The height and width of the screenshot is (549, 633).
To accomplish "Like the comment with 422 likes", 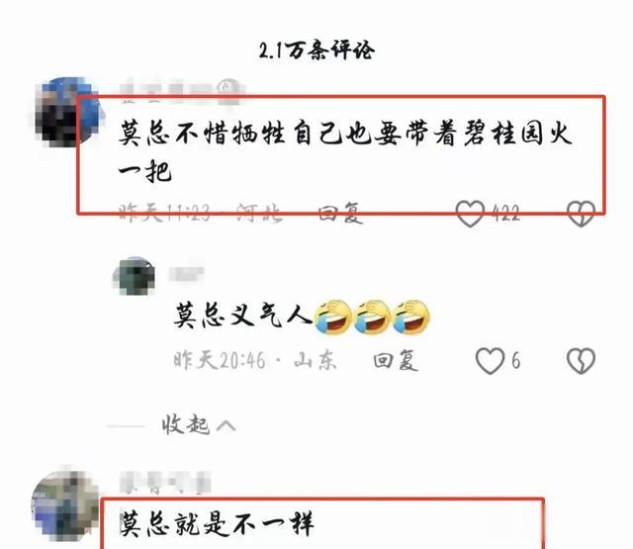I will point(471,214).
